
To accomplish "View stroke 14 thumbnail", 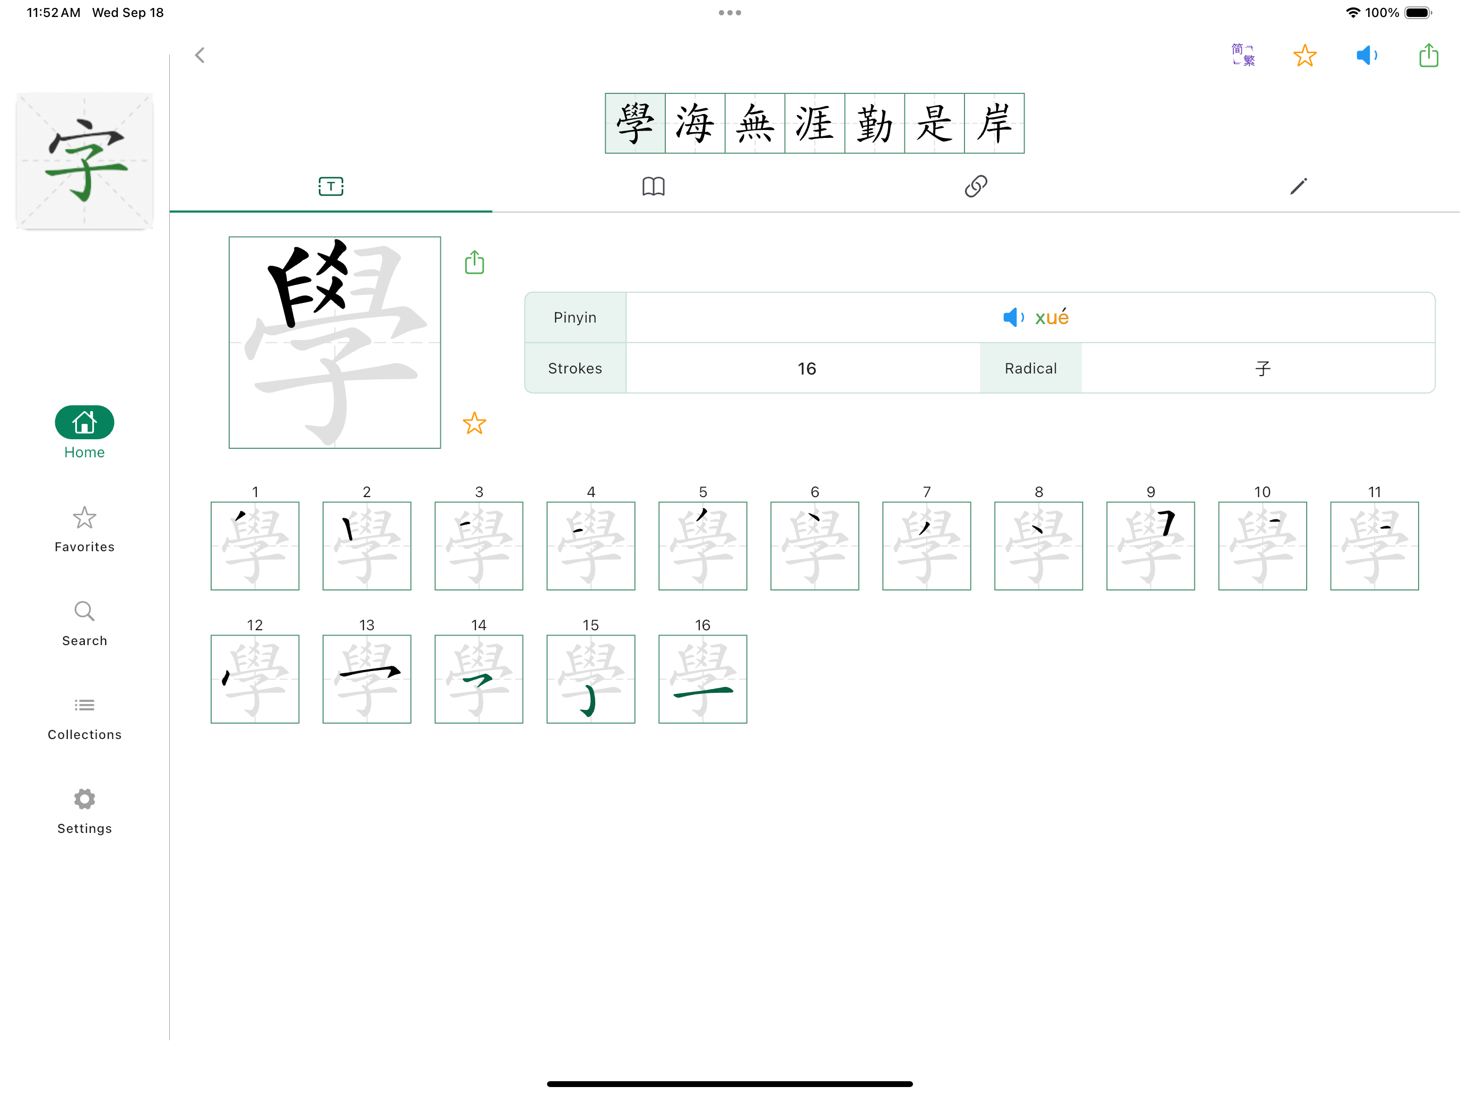I will click(479, 679).
